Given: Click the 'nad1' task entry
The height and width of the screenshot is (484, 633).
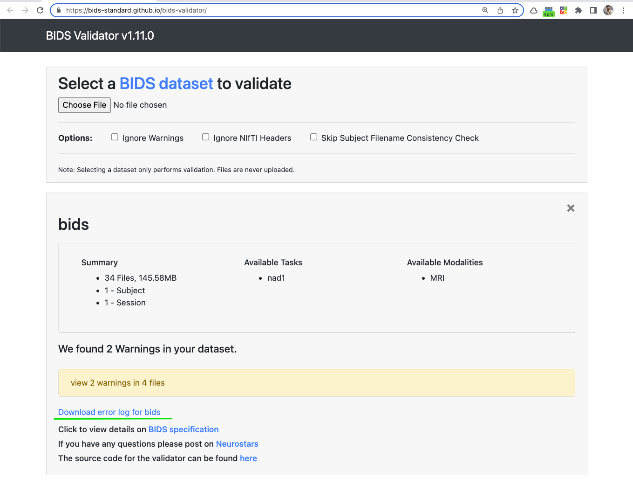Looking at the screenshot, I should (x=276, y=278).
